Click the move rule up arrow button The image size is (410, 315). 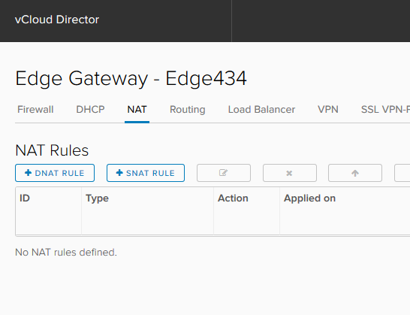[x=355, y=173]
